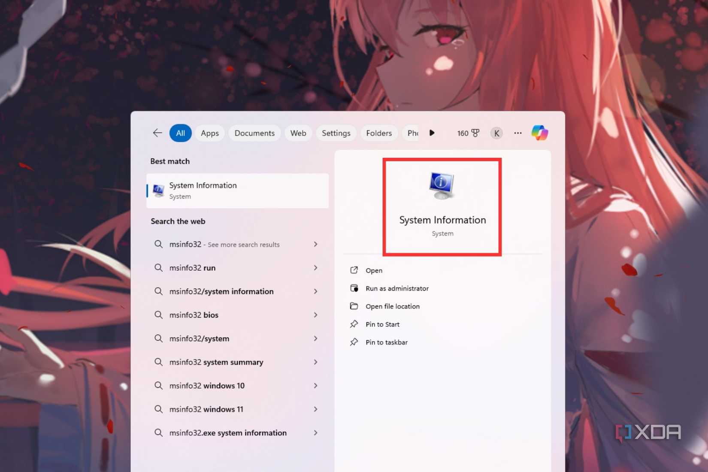Click search icon beside msinfo32 run
This screenshot has height=472, width=708.
[158, 268]
